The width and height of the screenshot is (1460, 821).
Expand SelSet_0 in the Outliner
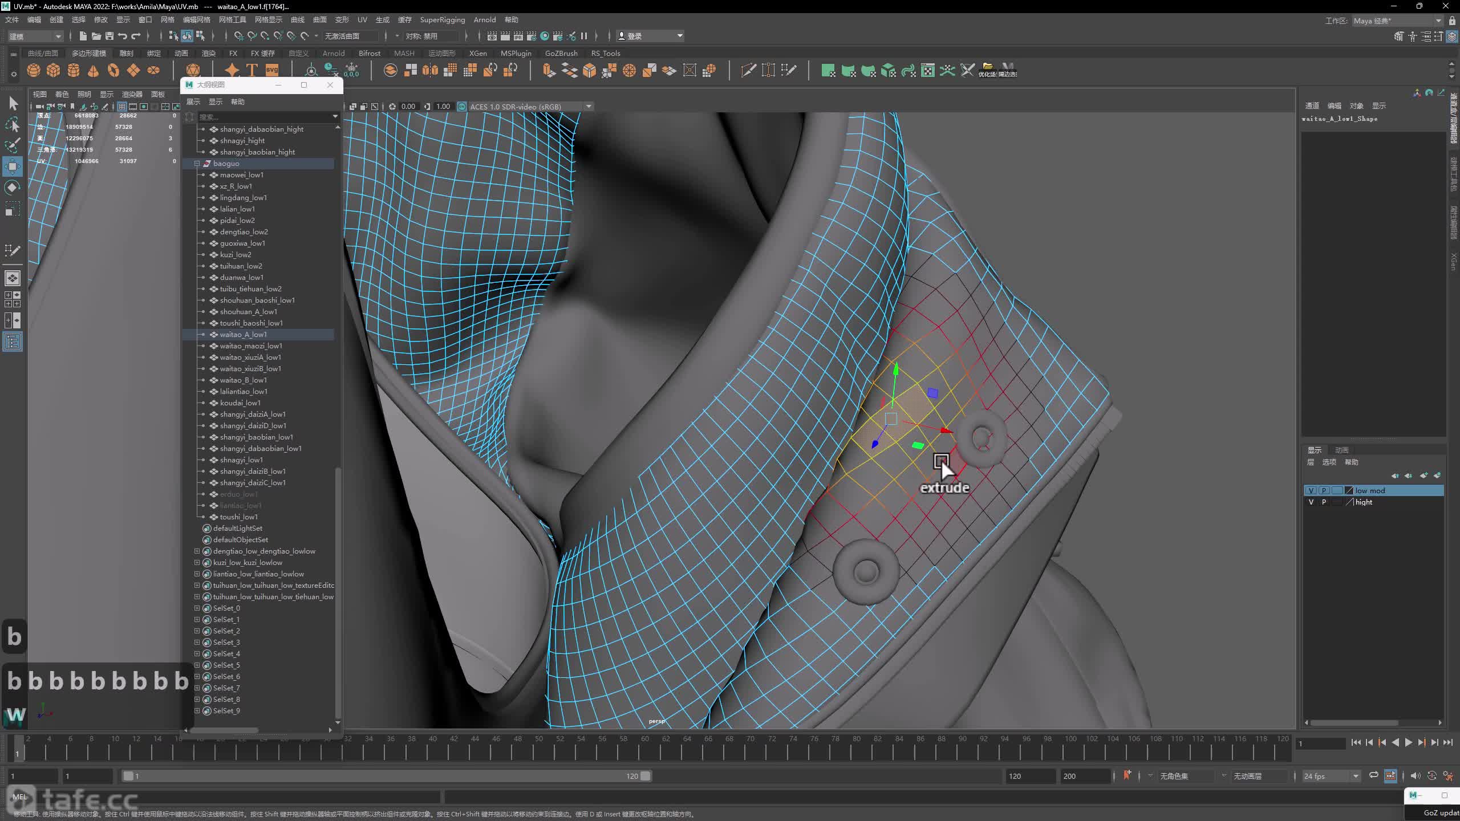tap(197, 608)
